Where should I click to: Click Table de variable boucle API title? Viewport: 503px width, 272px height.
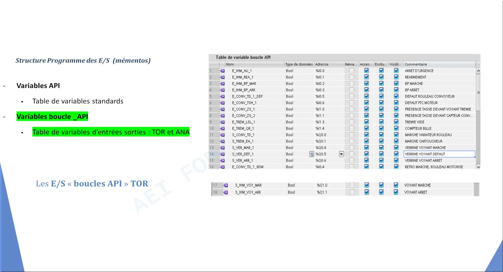[x=243, y=57]
